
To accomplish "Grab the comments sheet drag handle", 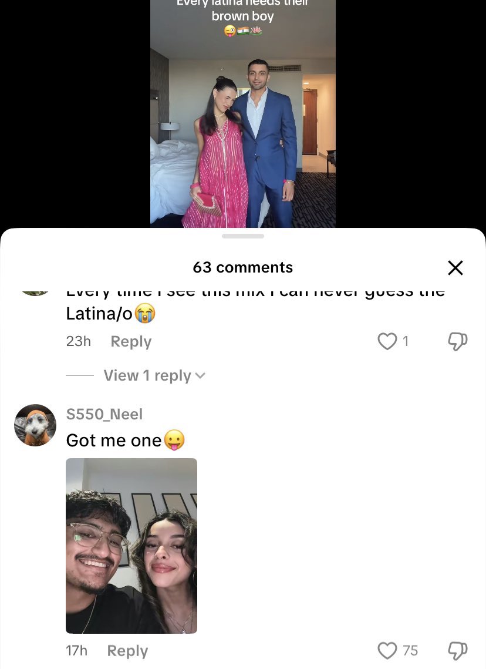I will tap(243, 236).
